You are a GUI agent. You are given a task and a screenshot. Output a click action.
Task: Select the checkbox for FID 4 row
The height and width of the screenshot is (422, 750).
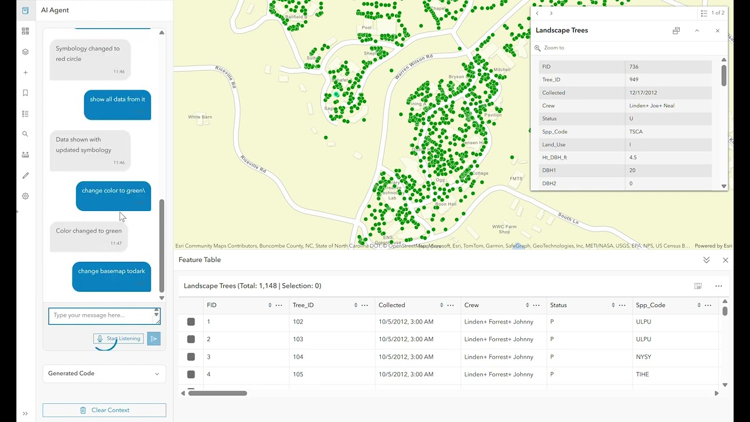pyautogui.click(x=191, y=375)
